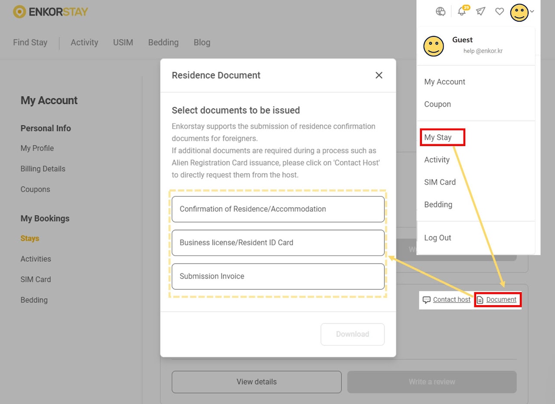Open notifications bell icon
Image resolution: width=555 pixels, height=404 pixels.
coord(462,11)
